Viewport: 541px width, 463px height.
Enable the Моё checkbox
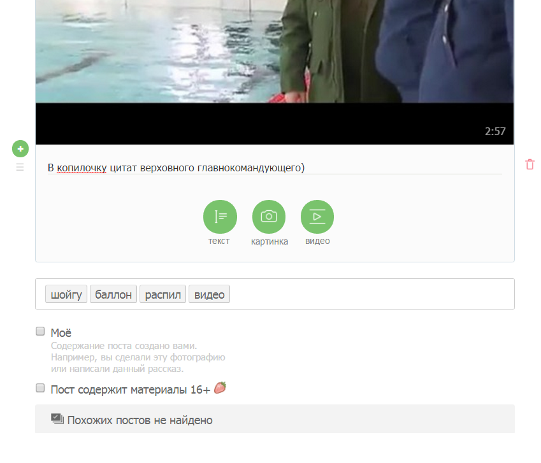point(40,331)
